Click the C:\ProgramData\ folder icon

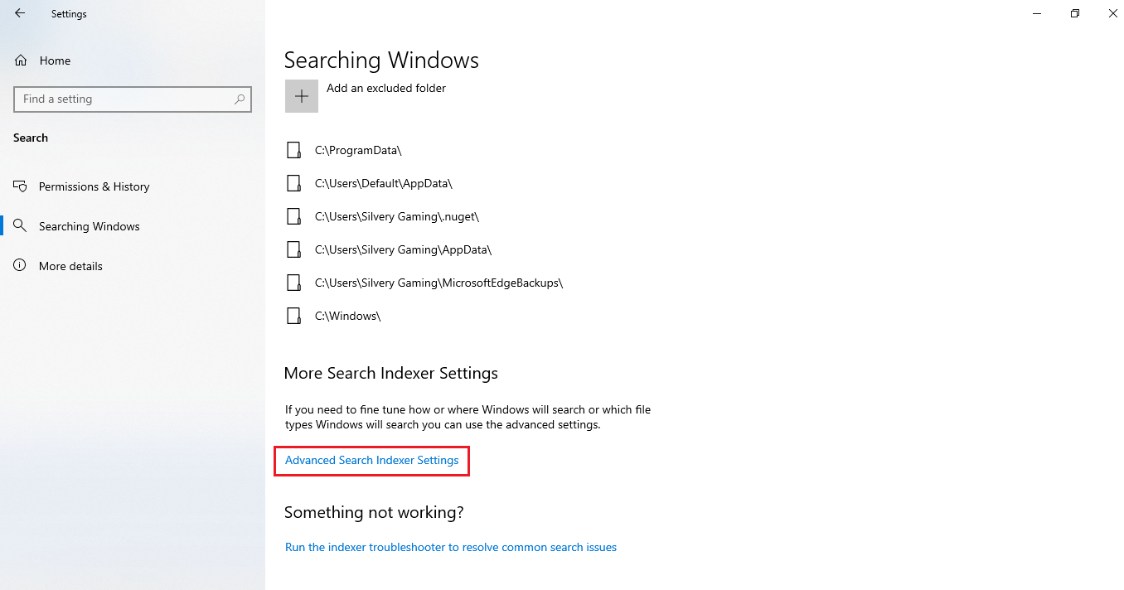293,150
